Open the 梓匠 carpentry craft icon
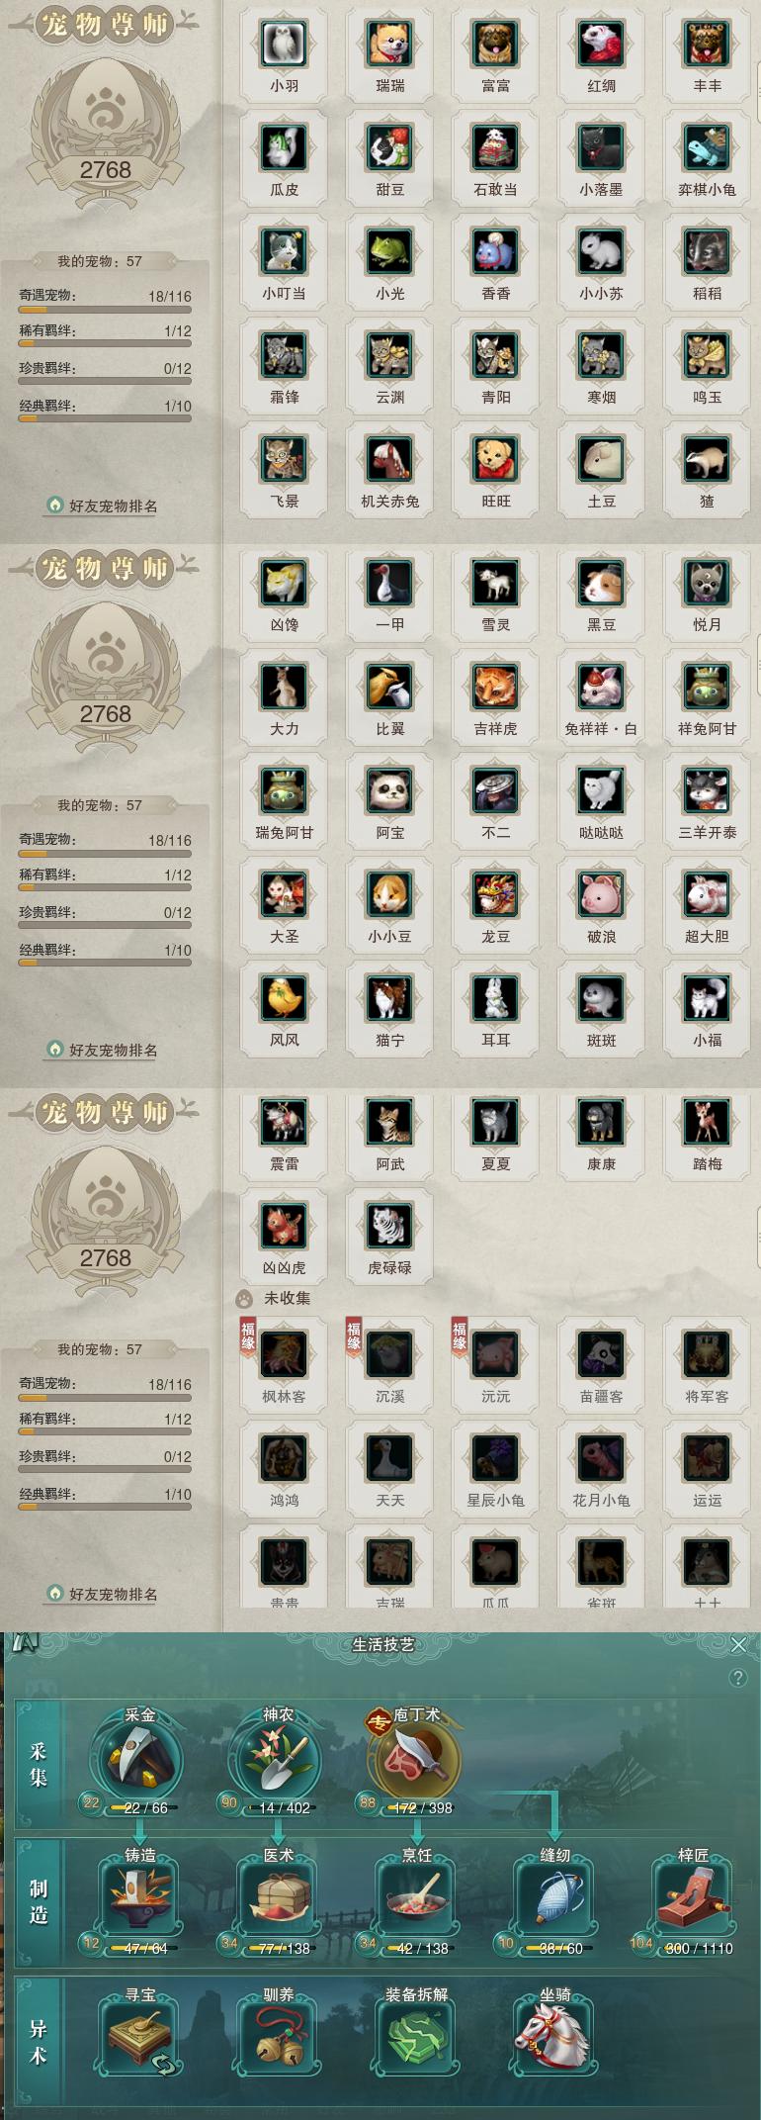 click(x=693, y=1896)
